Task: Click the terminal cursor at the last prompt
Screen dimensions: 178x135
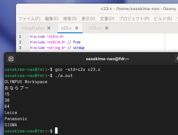Action: [x=56, y=131]
